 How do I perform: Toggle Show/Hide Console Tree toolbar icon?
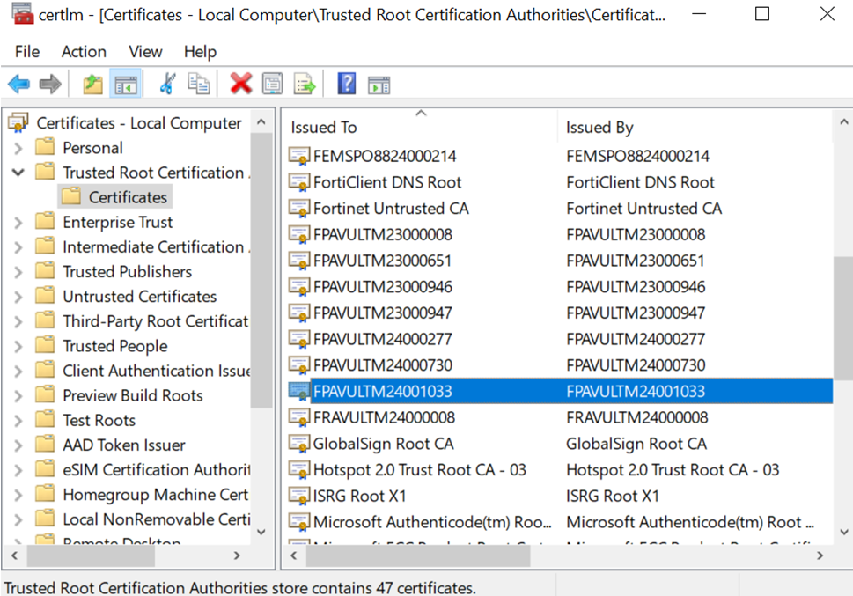pyautogui.click(x=126, y=85)
